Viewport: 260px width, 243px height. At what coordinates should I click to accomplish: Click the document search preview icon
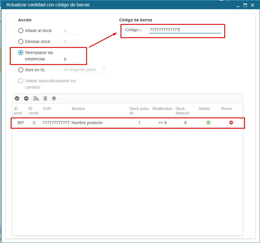click(36, 99)
